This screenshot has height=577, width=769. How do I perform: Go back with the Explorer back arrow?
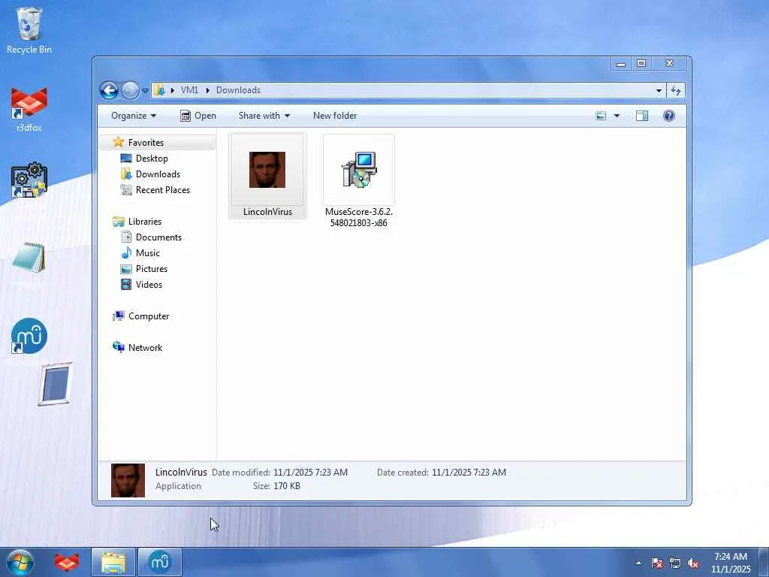pos(109,90)
